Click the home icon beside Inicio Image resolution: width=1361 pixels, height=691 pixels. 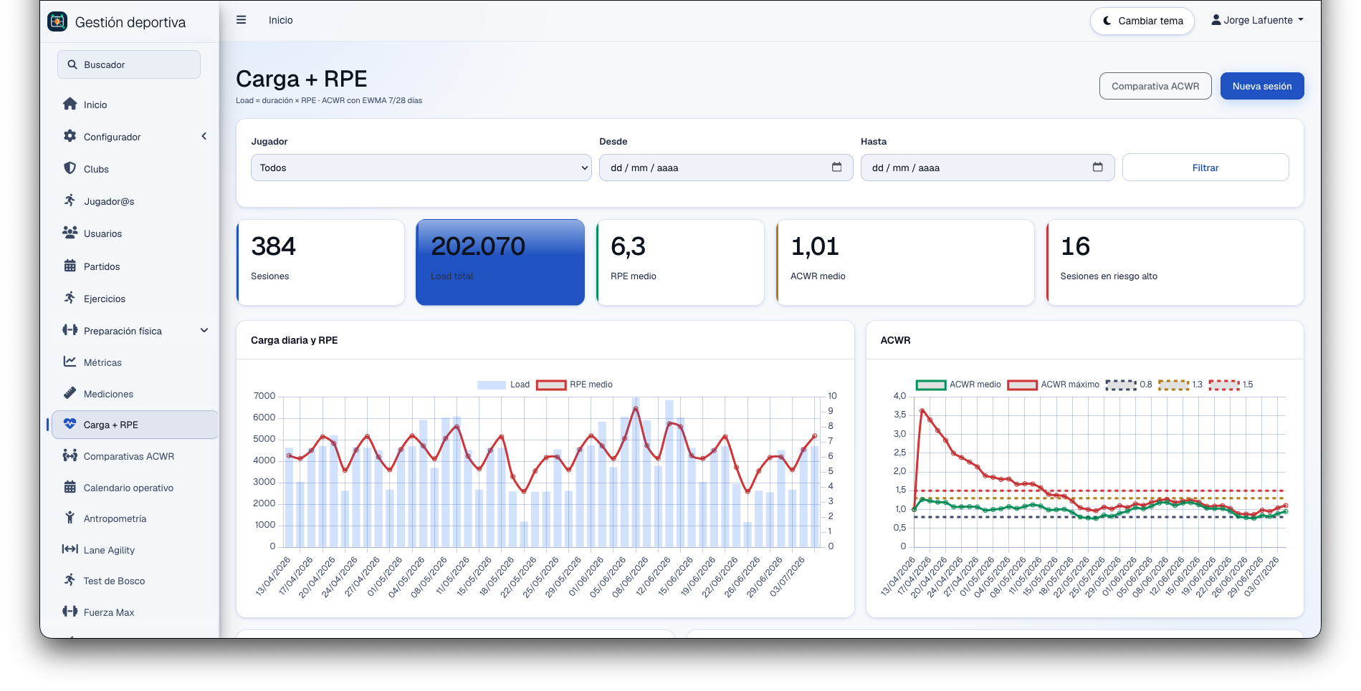[70, 104]
